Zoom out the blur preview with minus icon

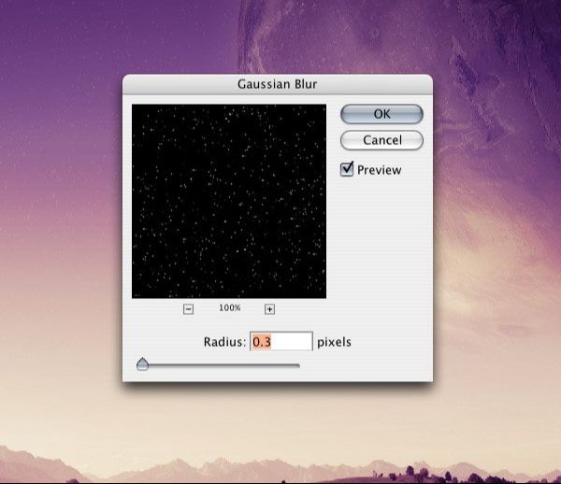click(x=189, y=309)
